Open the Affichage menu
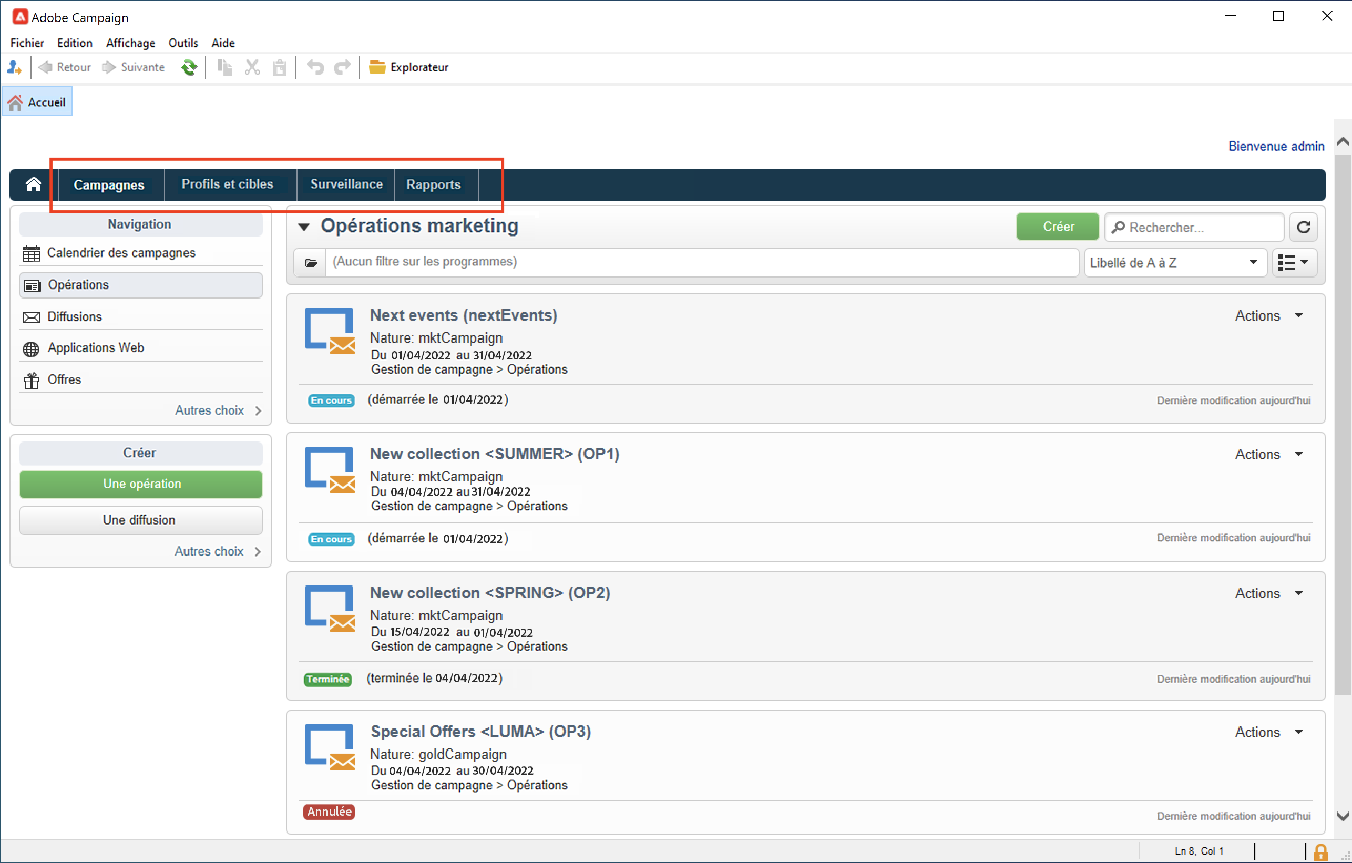This screenshot has width=1352, height=863. pos(130,43)
